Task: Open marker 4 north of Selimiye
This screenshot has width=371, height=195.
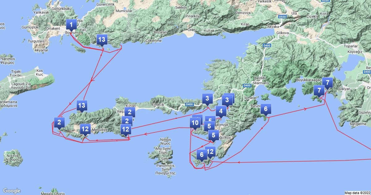Action: (221, 111)
